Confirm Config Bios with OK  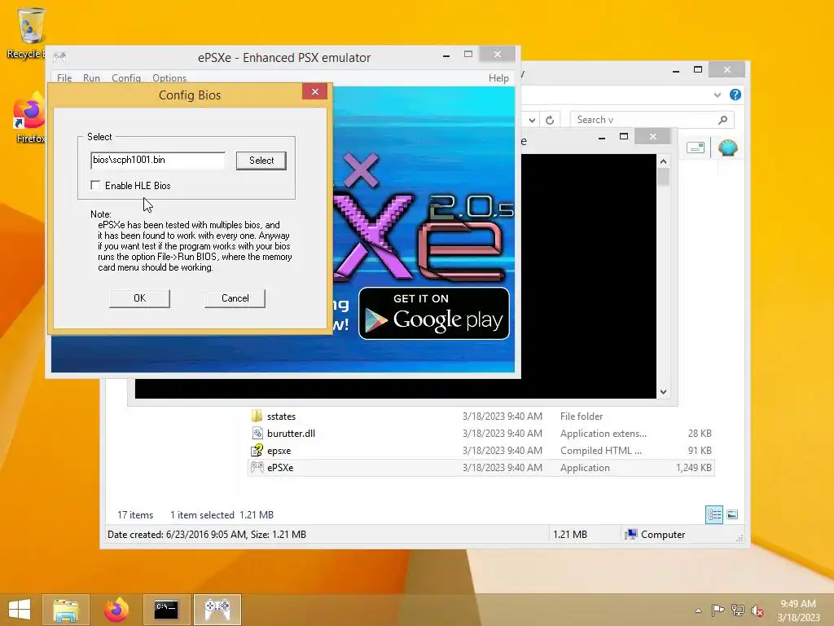tap(139, 298)
